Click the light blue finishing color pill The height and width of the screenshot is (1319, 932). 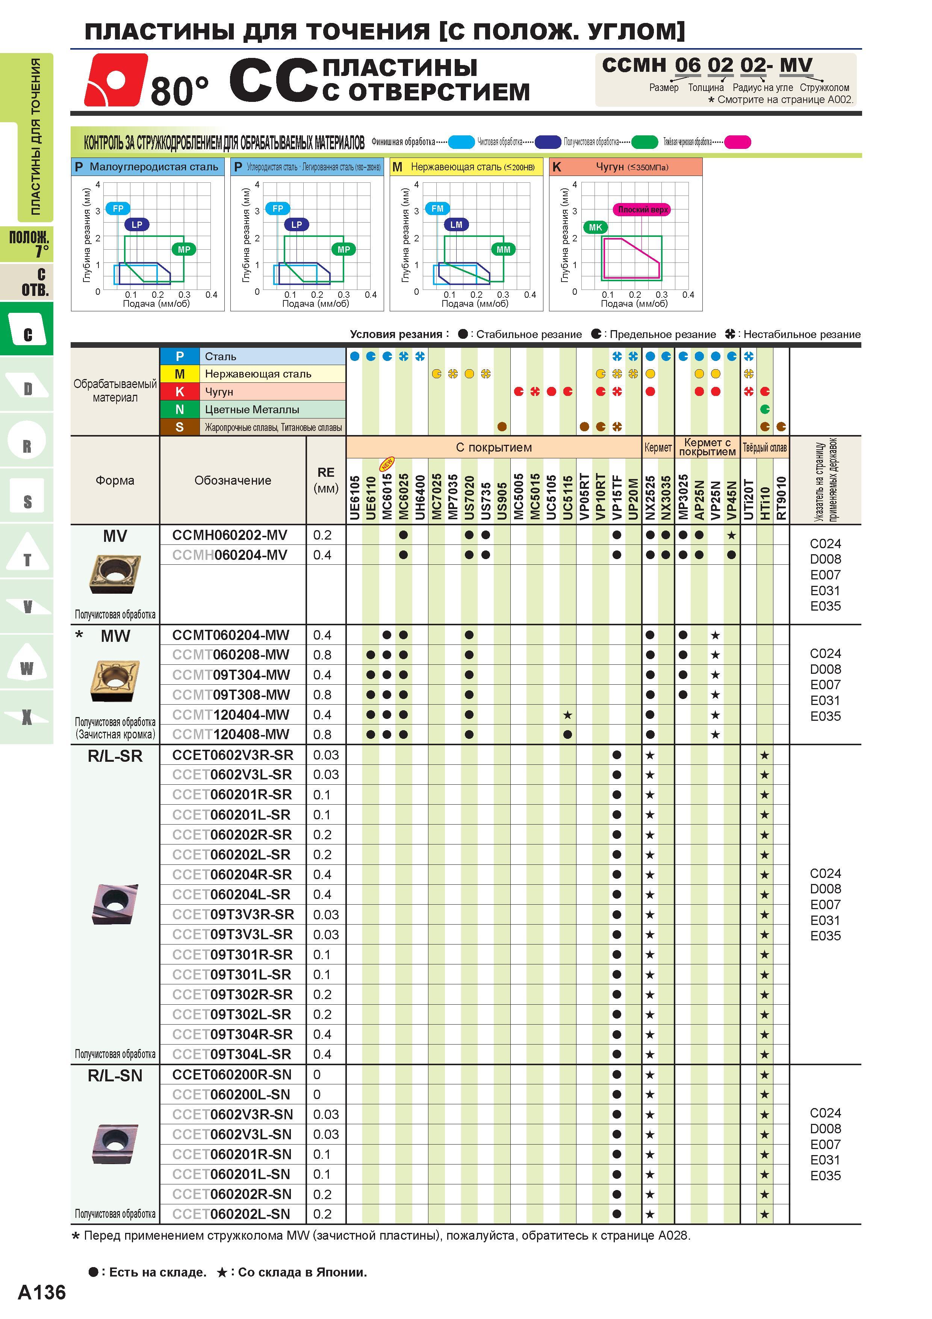click(461, 142)
